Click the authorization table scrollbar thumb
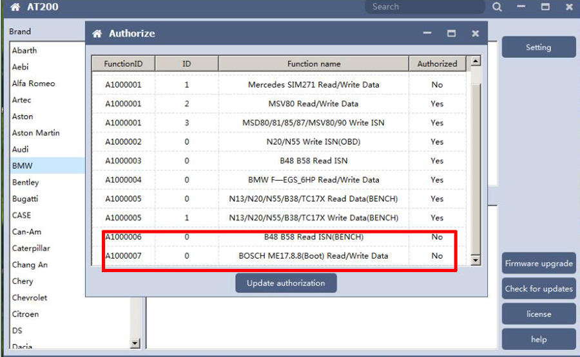 tap(476, 169)
